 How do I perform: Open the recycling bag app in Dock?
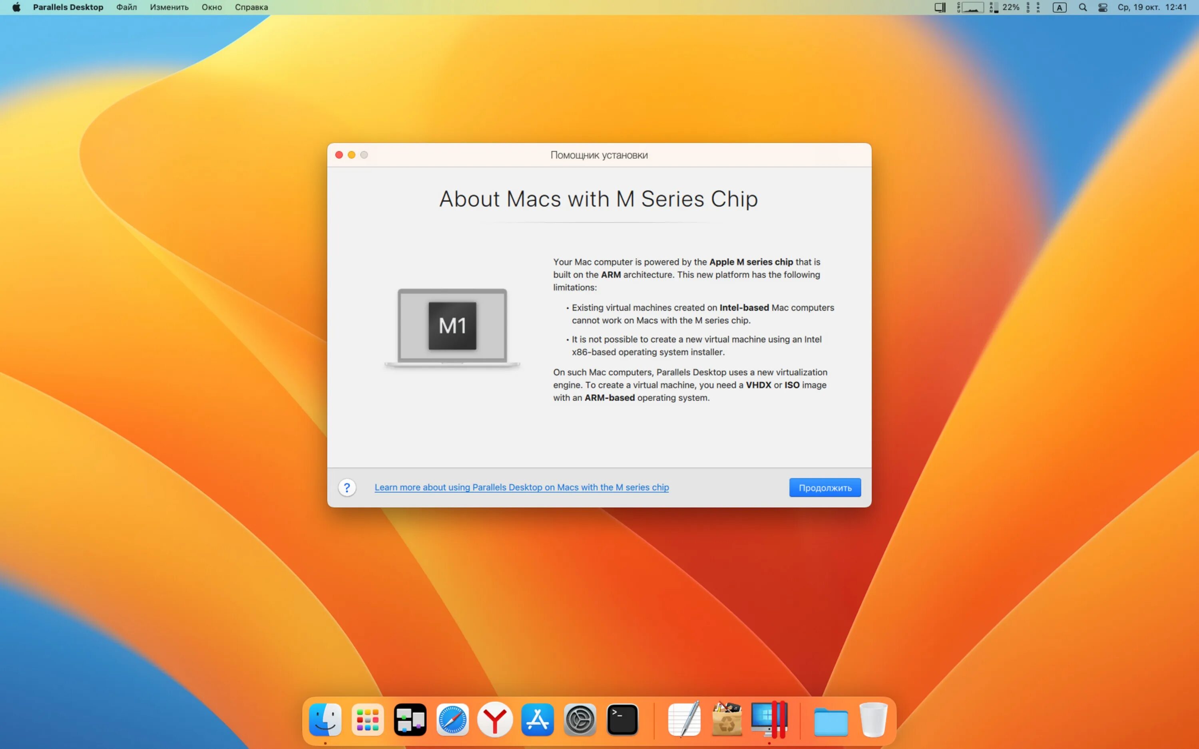pos(727,719)
